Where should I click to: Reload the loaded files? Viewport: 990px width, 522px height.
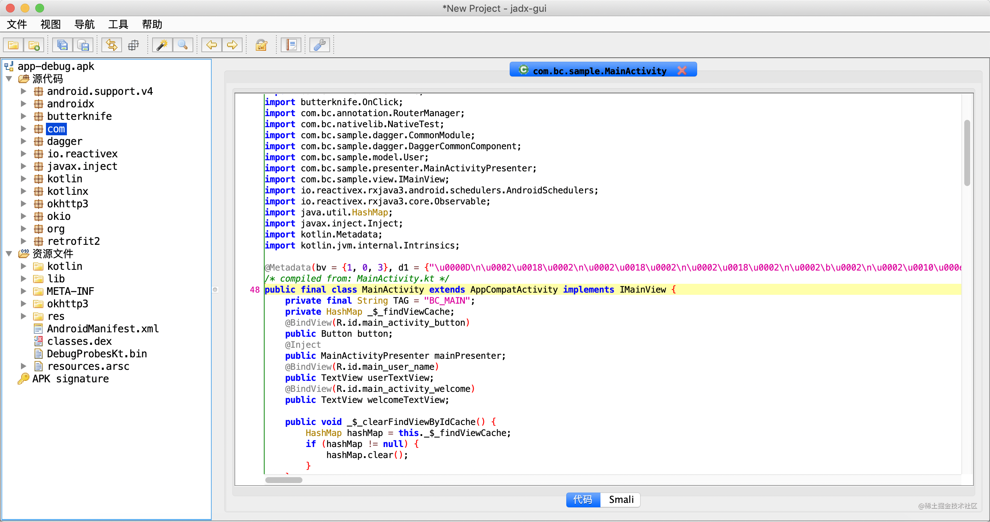pos(111,44)
